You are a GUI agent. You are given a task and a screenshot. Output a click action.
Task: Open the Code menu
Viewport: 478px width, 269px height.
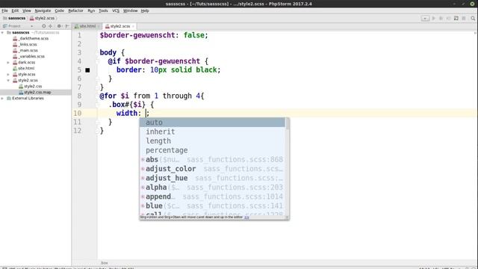[59, 10]
